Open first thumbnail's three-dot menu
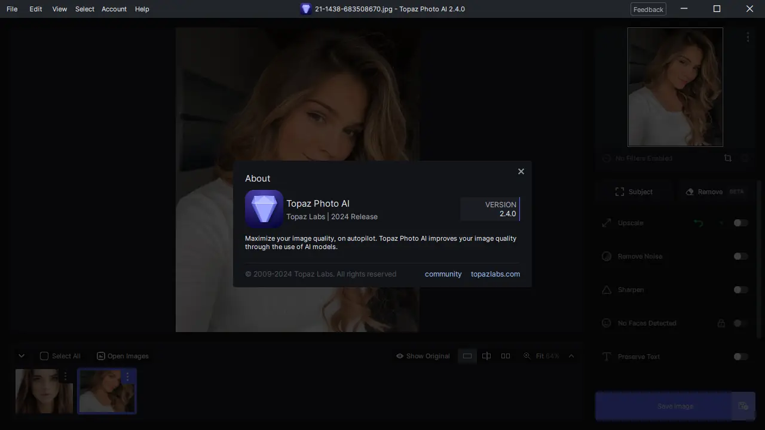This screenshot has height=430, width=765. [66, 376]
